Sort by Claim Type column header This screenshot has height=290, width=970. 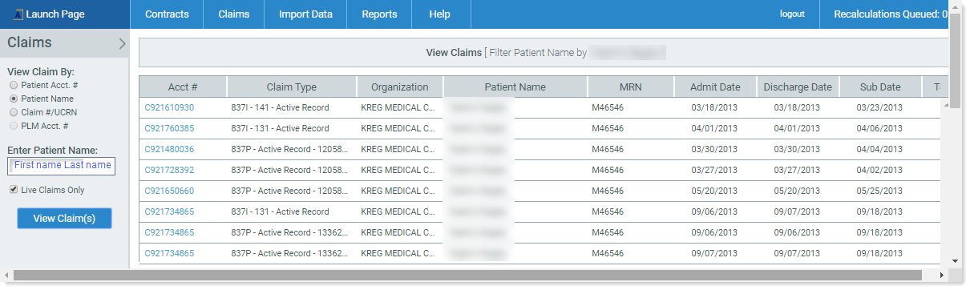pyautogui.click(x=291, y=87)
